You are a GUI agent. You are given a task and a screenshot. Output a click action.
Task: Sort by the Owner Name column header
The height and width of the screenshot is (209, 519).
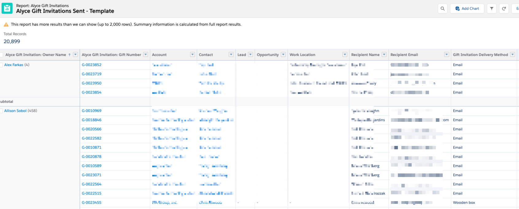(x=36, y=55)
